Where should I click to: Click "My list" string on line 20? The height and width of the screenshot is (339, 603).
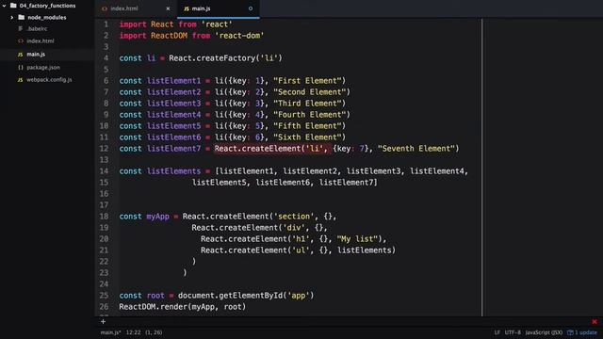tap(357, 238)
